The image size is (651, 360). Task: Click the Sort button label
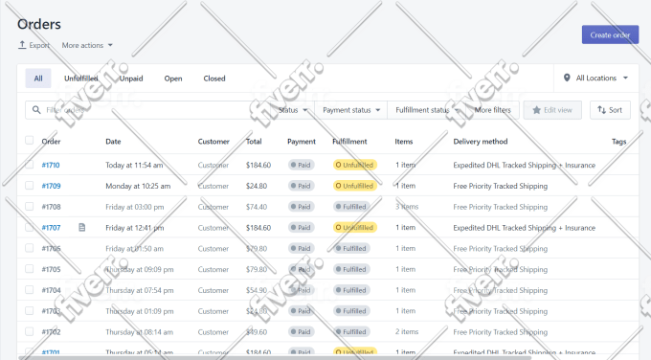coord(616,110)
